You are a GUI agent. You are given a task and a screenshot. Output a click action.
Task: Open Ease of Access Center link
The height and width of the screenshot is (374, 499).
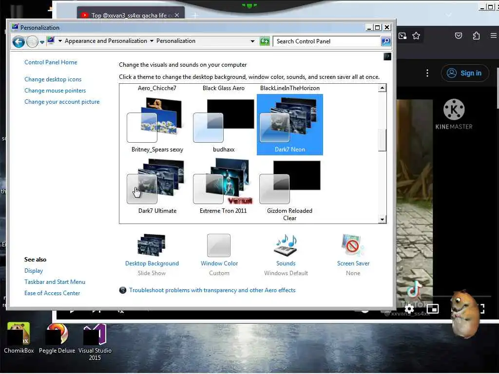click(52, 293)
